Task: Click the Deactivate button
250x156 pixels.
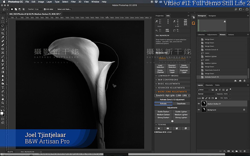Action: click(181, 104)
